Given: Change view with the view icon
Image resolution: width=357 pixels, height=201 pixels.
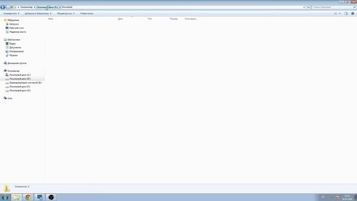Looking at the screenshot, I should click(336, 13).
